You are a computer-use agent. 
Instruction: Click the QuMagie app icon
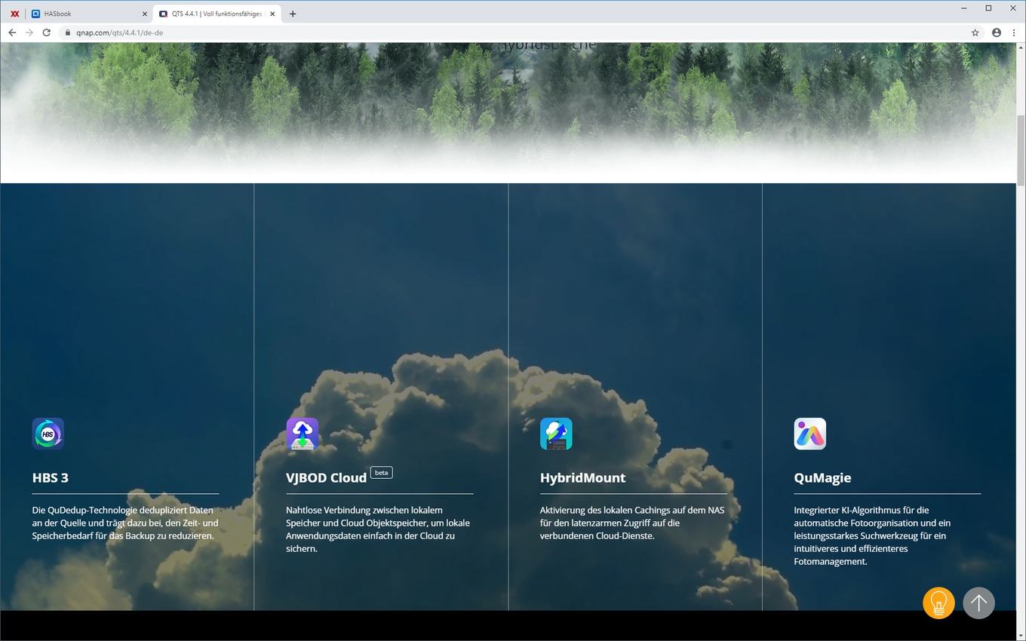pos(810,434)
